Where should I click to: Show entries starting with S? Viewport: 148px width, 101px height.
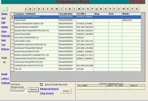[x=106, y=9]
